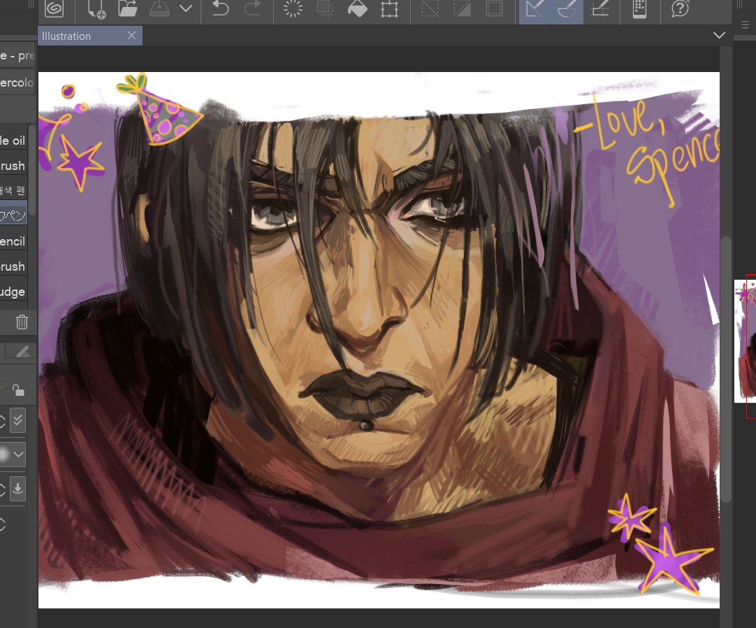Activate Scale/Rotate transform icon

pyautogui.click(x=390, y=8)
